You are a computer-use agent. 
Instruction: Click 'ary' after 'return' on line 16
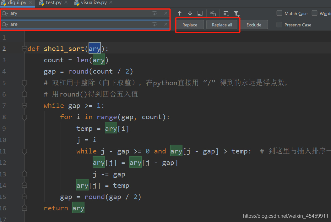coord(78,208)
